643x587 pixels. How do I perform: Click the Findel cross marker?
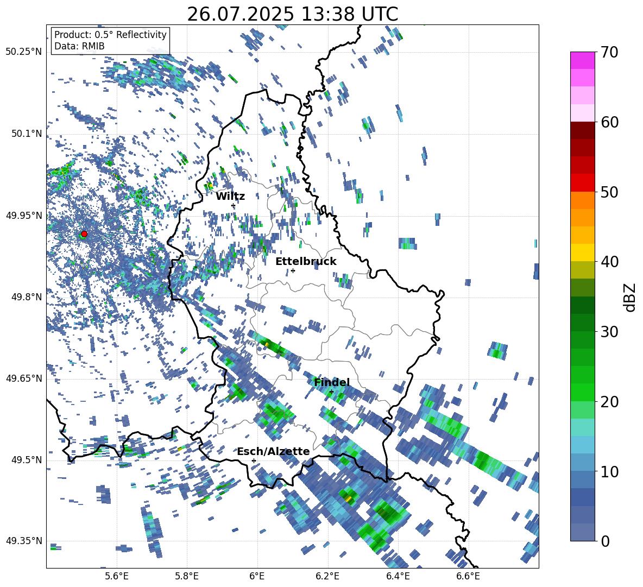click(331, 392)
